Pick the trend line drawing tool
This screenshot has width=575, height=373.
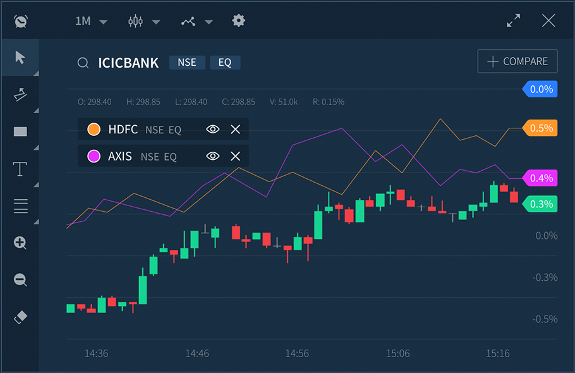pos(20,94)
